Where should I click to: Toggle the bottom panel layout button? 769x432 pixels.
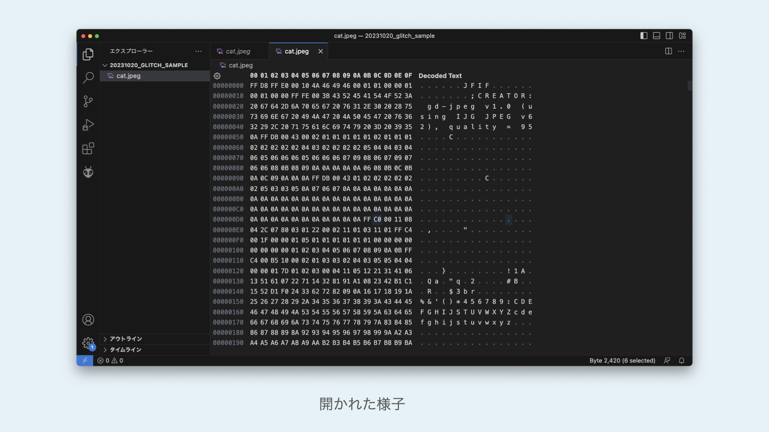tap(656, 36)
